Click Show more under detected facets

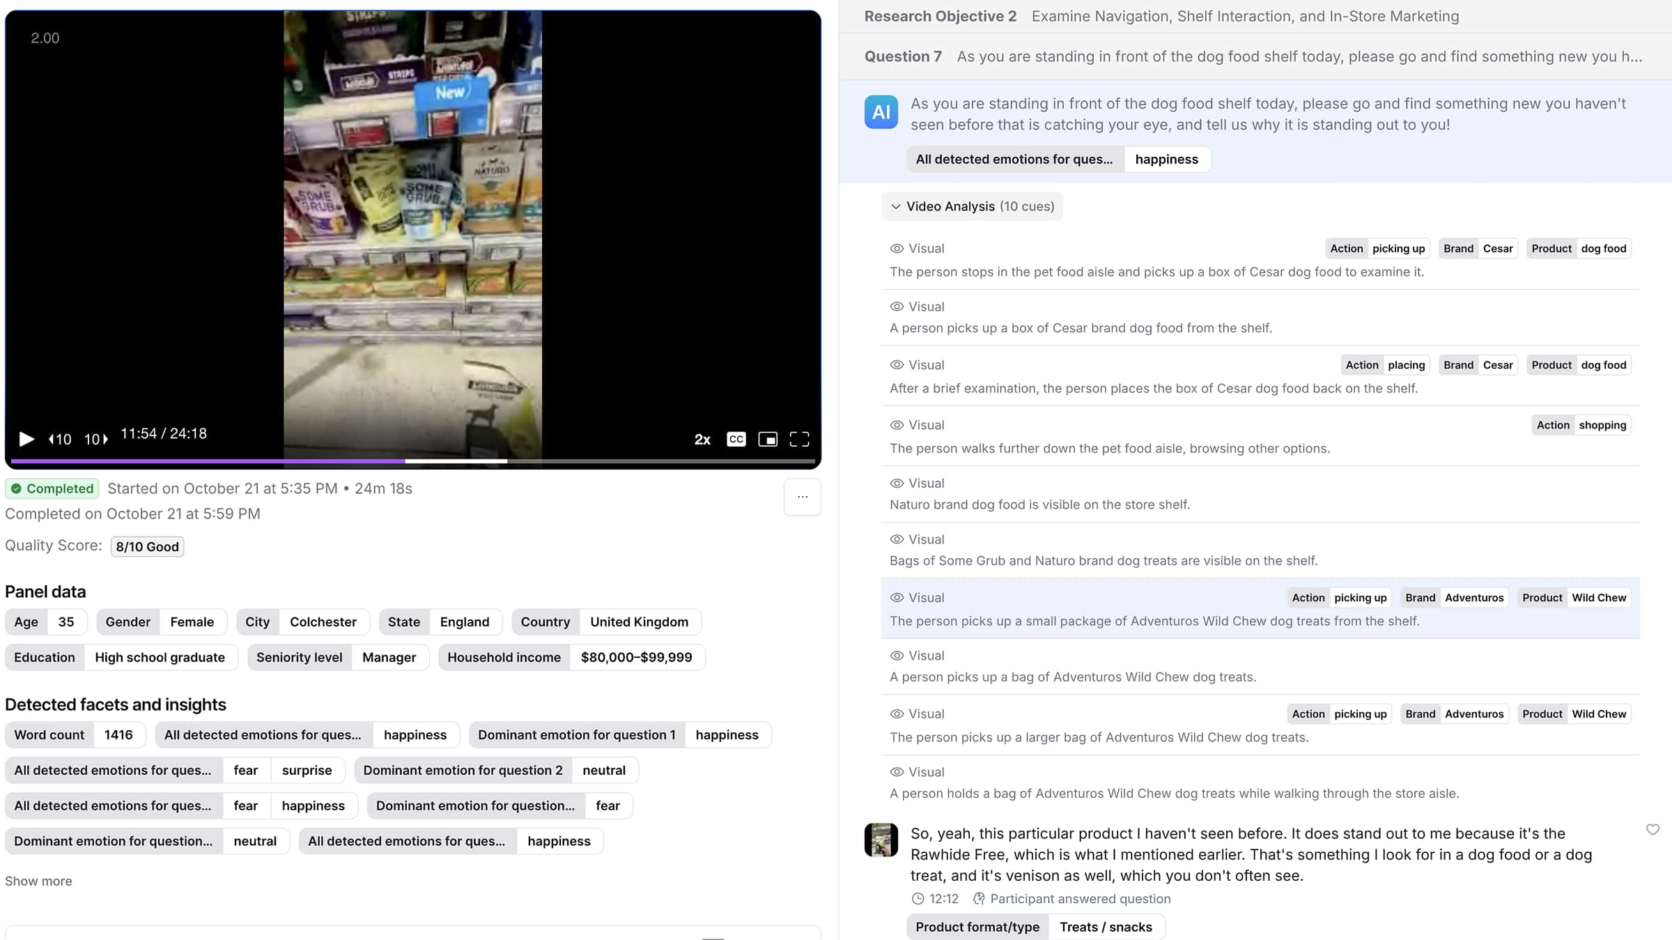38,881
